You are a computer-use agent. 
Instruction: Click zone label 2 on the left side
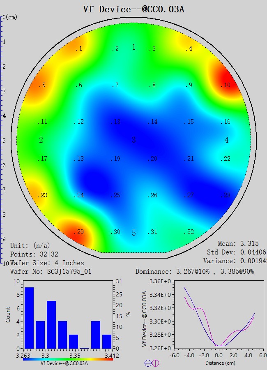pyautogui.click(x=41, y=140)
